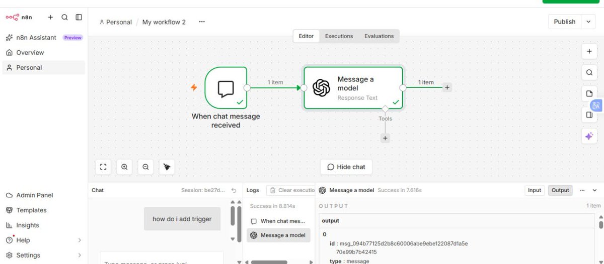Add a sticky note to canvas
604x264 pixels.
tap(589, 93)
